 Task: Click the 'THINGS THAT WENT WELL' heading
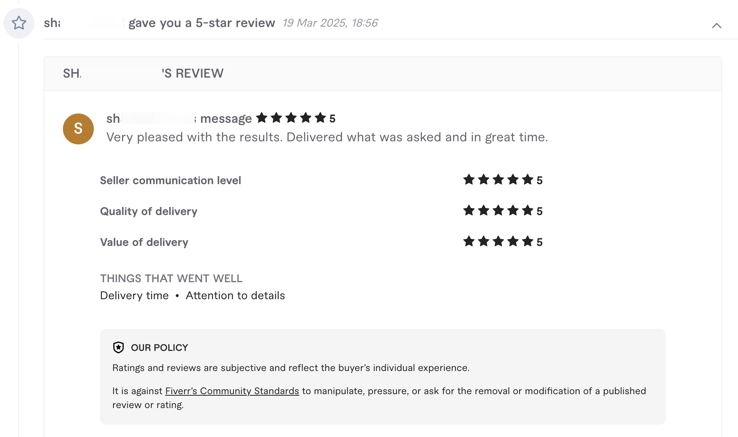[x=171, y=278]
